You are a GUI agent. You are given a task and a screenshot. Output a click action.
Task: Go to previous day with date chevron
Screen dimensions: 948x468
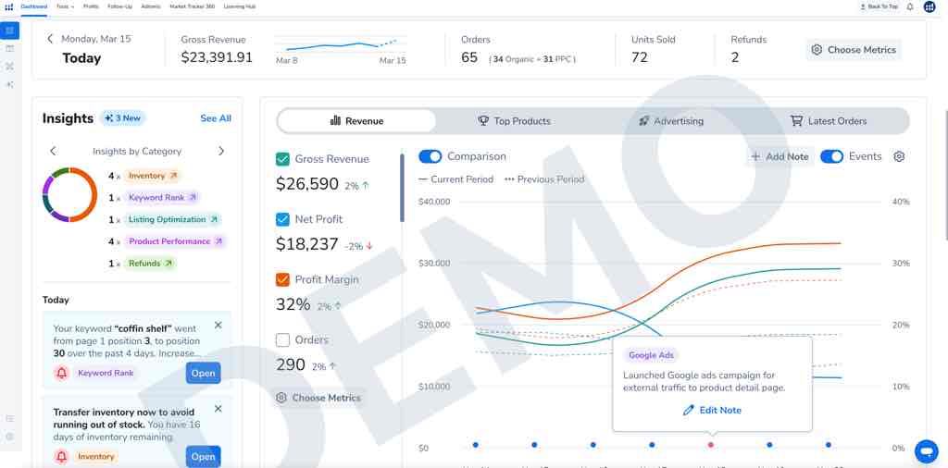(50, 39)
